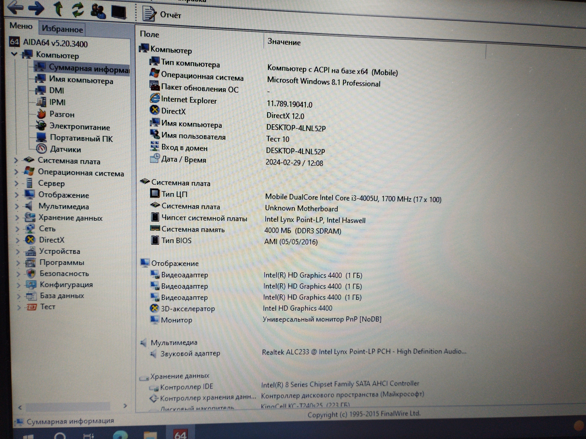Click the DirectX 12.0 value link
The image size is (586, 439).
[x=285, y=116]
